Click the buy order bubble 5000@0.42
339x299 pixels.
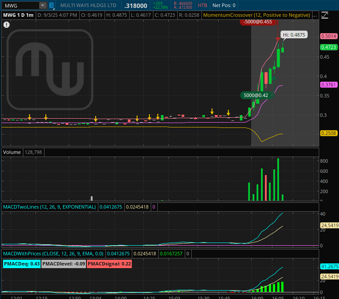tap(256, 95)
